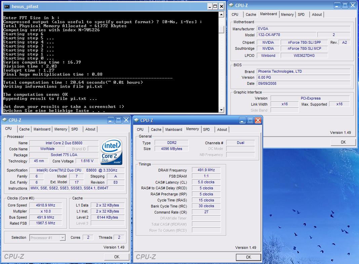Click the CPU-Z Mainboard window title icon
The height and width of the screenshot is (264, 359).
tap(232, 5)
